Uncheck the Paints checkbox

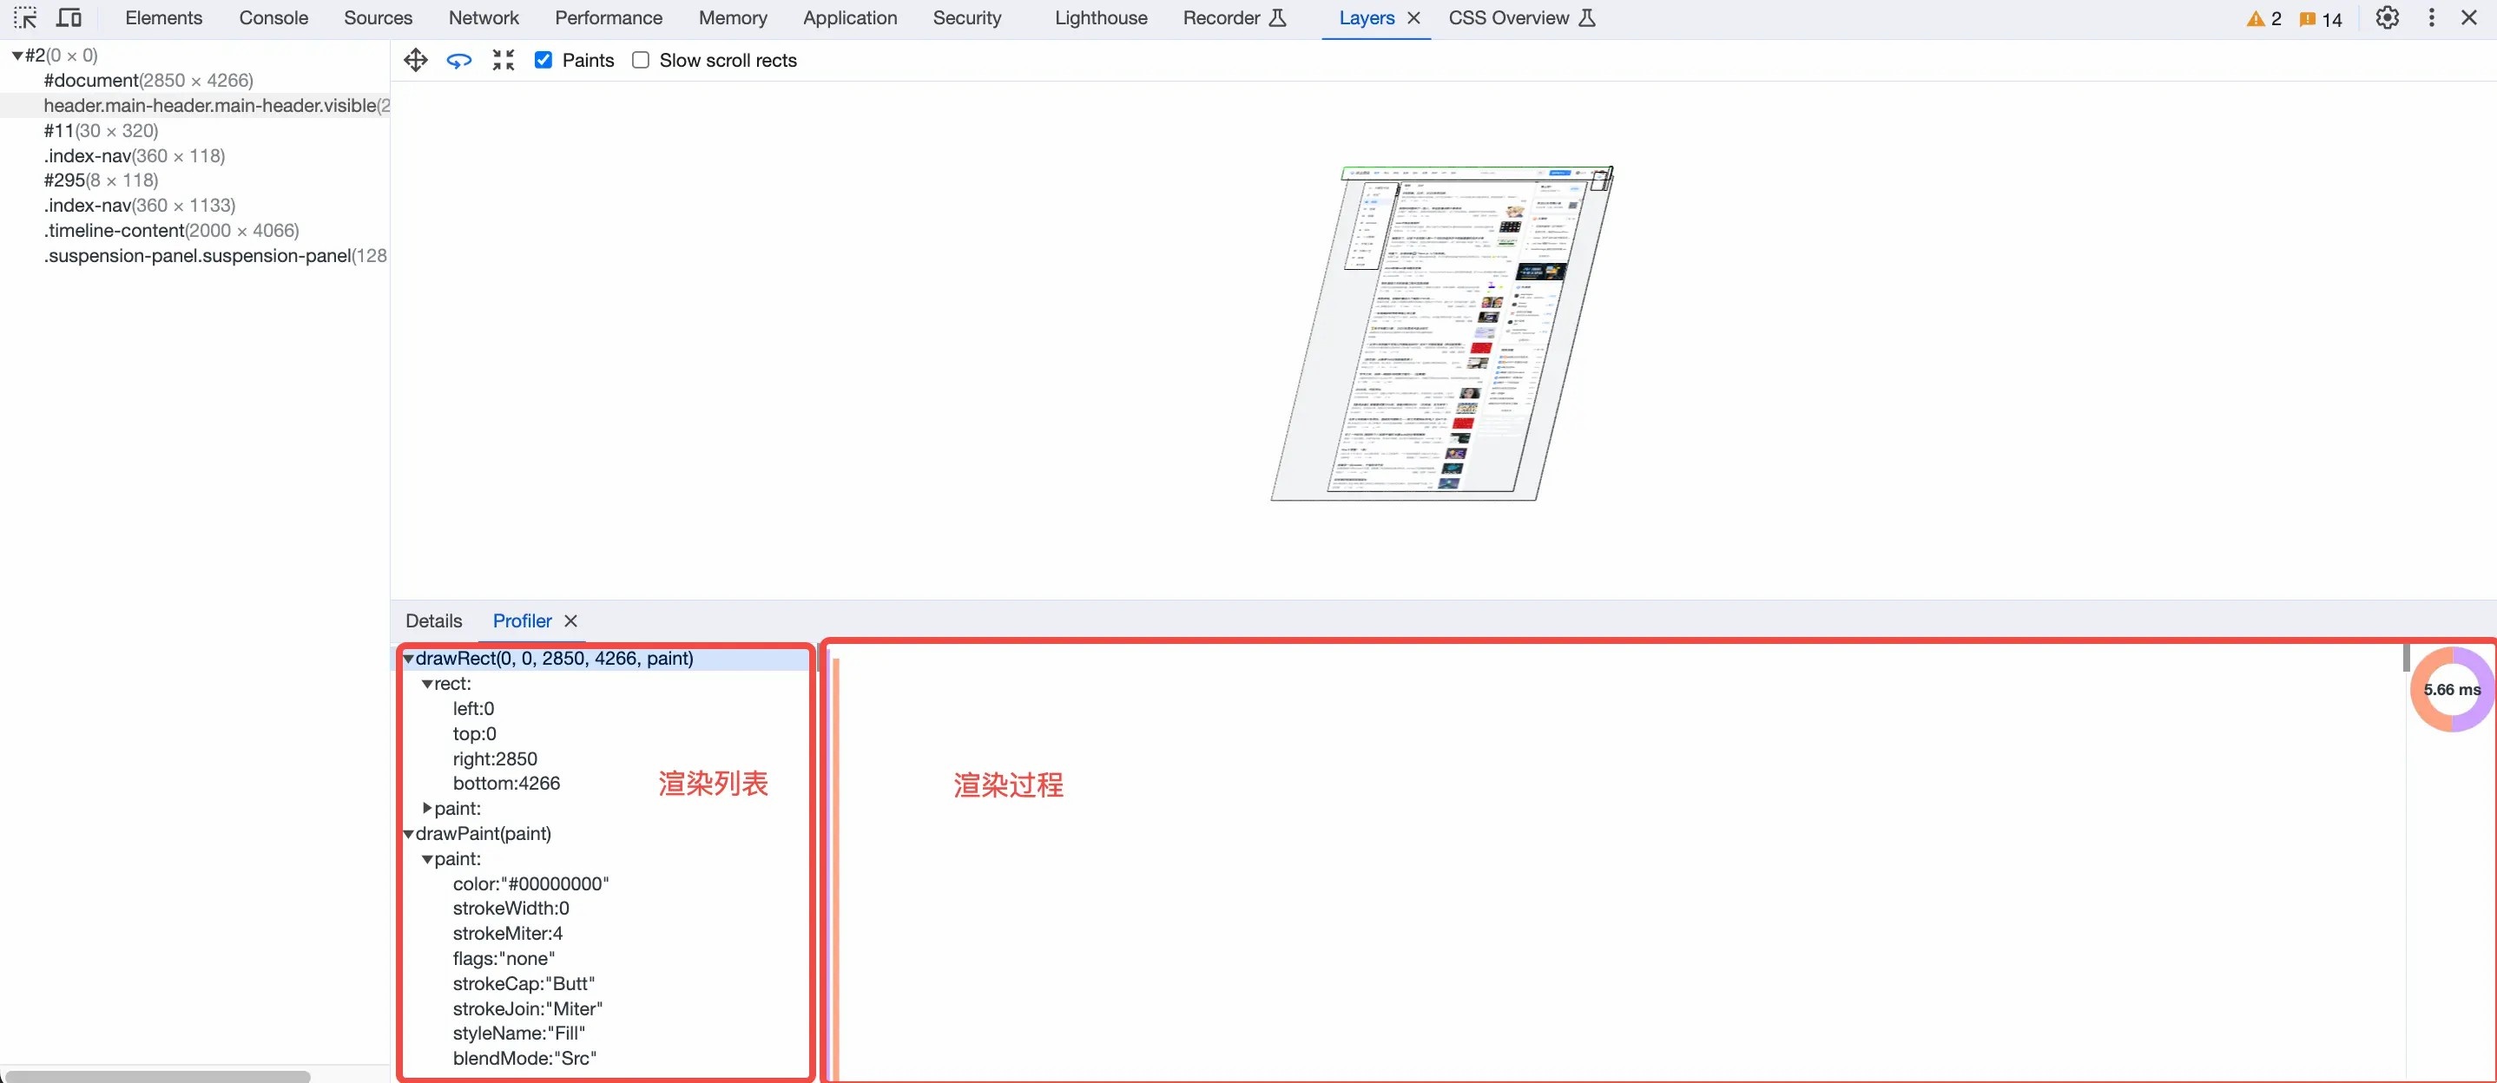[x=544, y=60]
